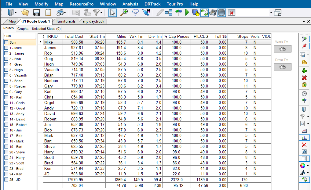Open the tab list dropdown arrow at right
Image resolution: width=311 pixels, height=190 pixels.
coord(304,21)
